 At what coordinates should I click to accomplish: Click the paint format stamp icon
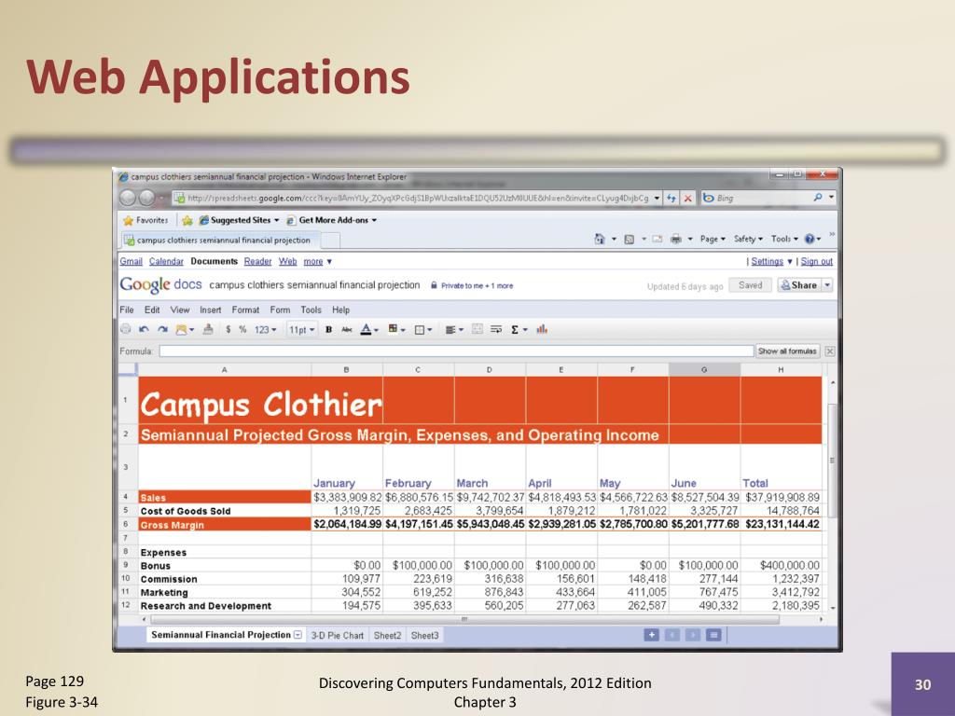[x=208, y=329]
